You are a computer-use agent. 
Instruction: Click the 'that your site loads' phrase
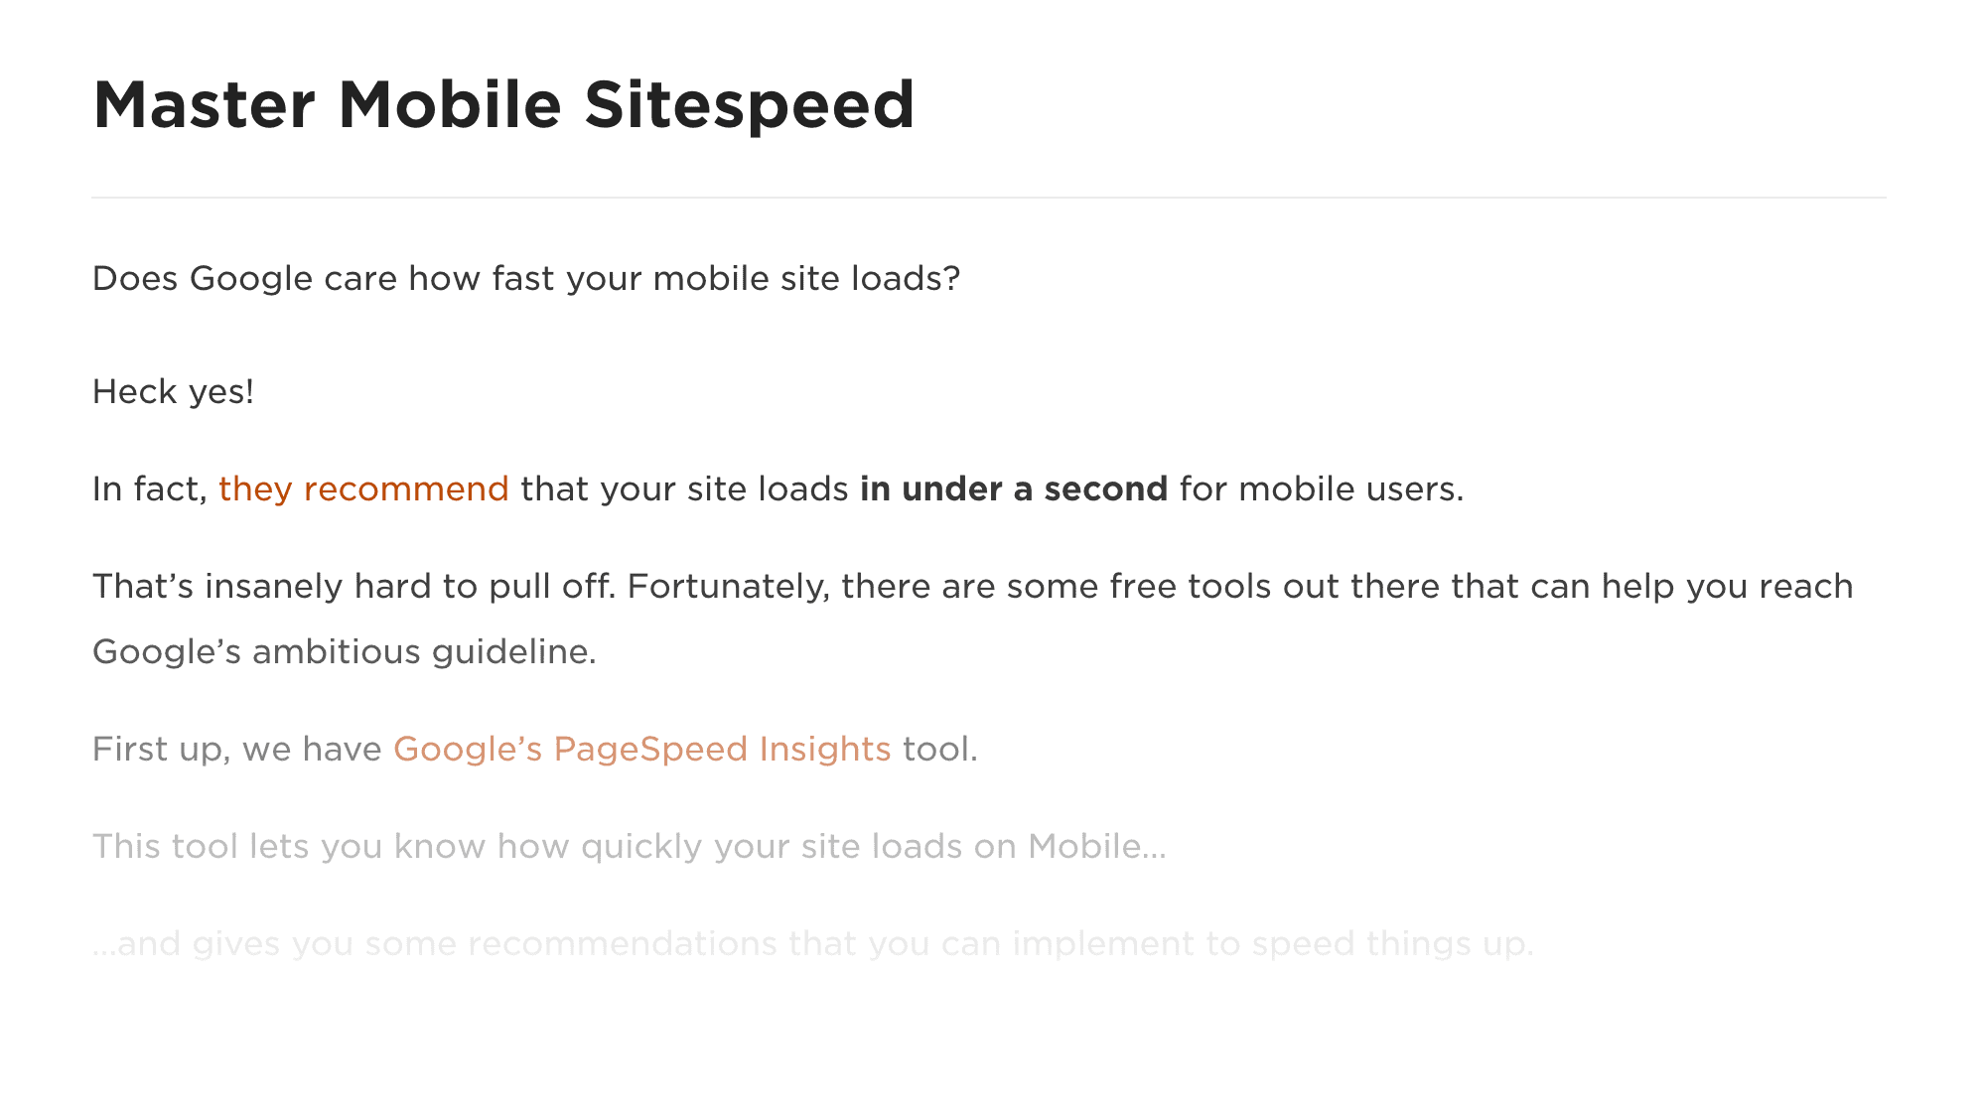[684, 489]
